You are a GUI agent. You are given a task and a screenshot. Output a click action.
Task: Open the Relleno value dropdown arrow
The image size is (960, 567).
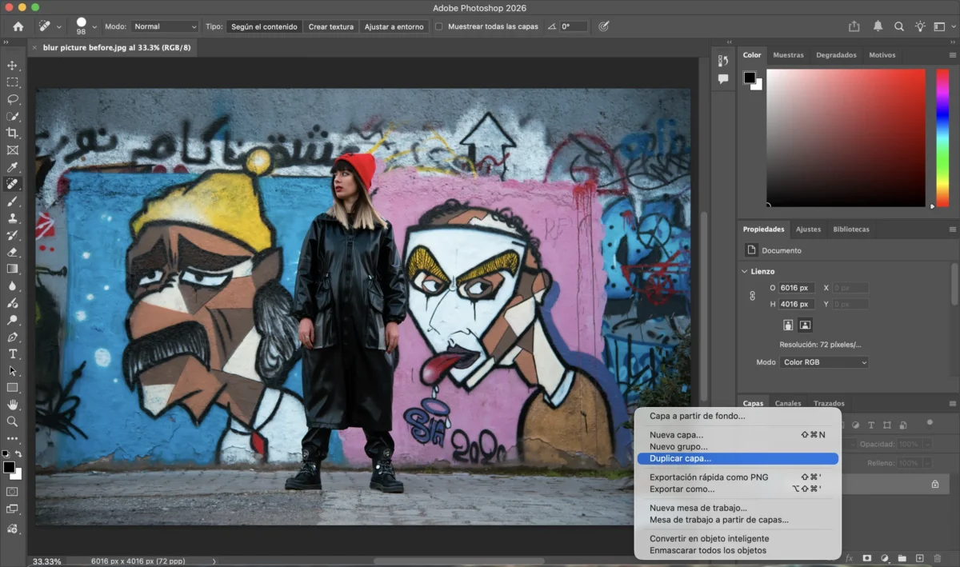click(926, 463)
